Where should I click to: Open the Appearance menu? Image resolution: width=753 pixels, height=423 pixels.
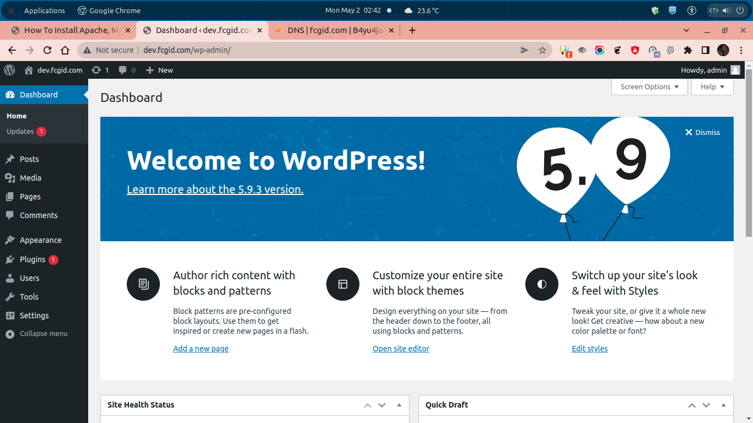(44, 240)
